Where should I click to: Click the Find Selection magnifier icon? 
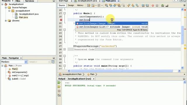point(106,6)
